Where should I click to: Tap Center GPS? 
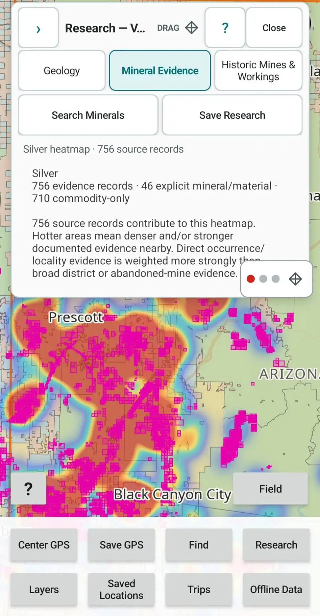point(44,545)
